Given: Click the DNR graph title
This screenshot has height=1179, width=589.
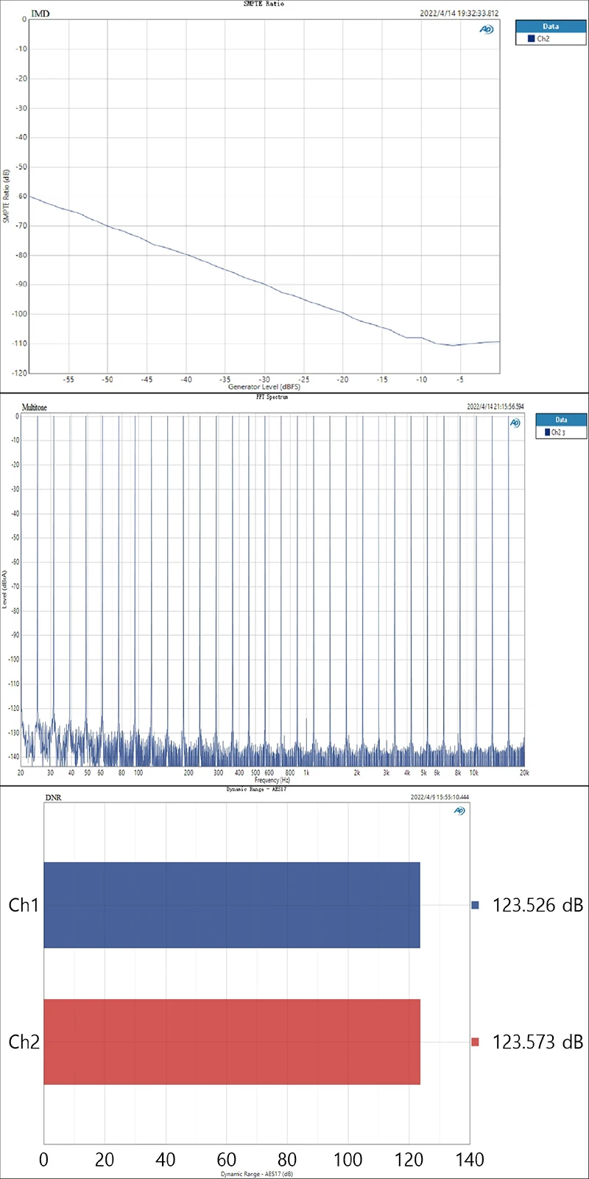Looking at the screenshot, I should [53, 798].
